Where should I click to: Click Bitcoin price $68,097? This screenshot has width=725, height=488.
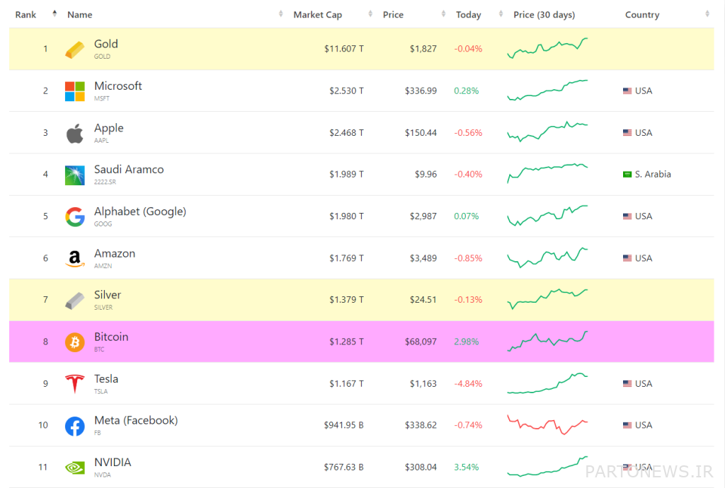[x=421, y=342]
